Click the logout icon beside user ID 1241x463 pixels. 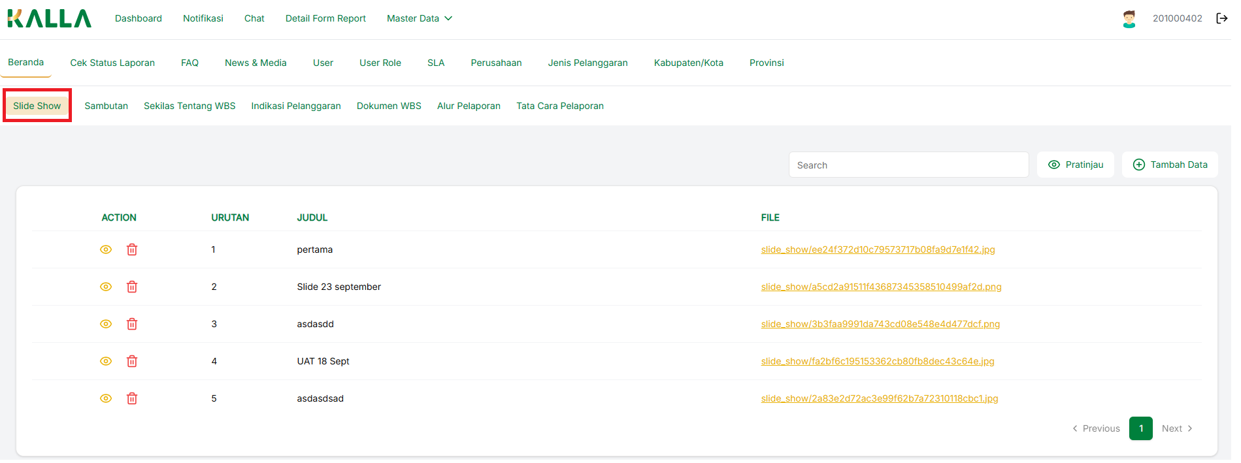pos(1221,18)
